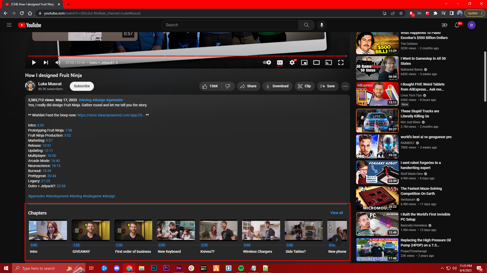Open the Intro chapter thumbnail

coord(48,230)
